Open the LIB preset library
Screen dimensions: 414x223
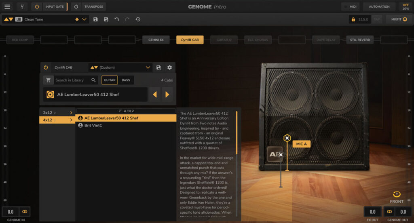19,19
